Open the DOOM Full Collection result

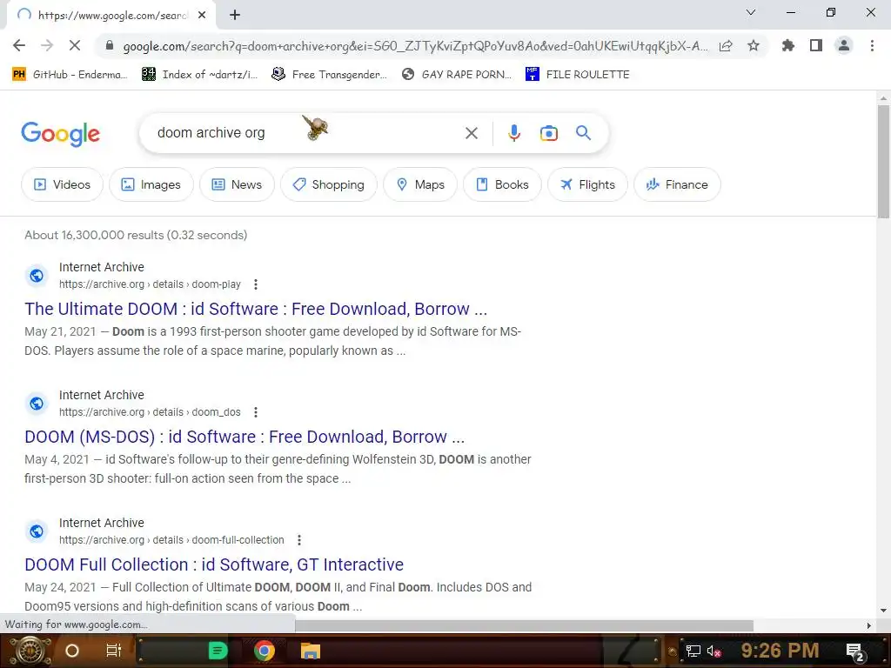pyautogui.click(x=214, y=564)
